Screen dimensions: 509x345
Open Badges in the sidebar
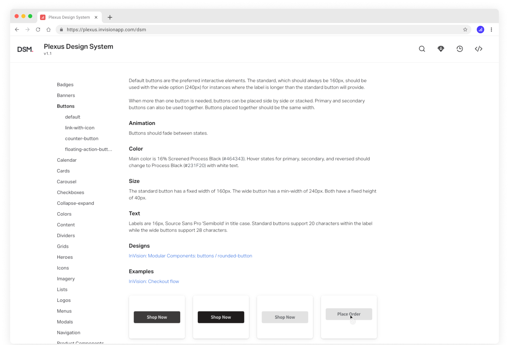click(x=65, y=85)
